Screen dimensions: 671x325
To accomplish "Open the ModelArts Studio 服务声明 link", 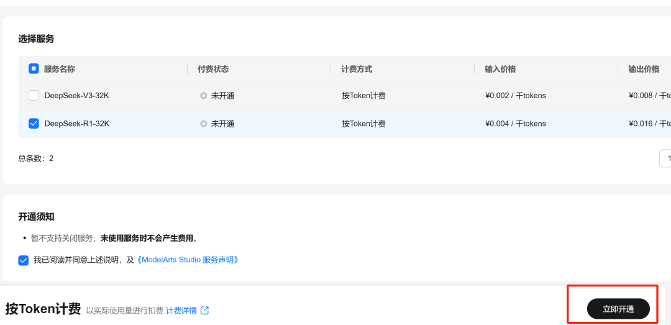I will point(188,260).
